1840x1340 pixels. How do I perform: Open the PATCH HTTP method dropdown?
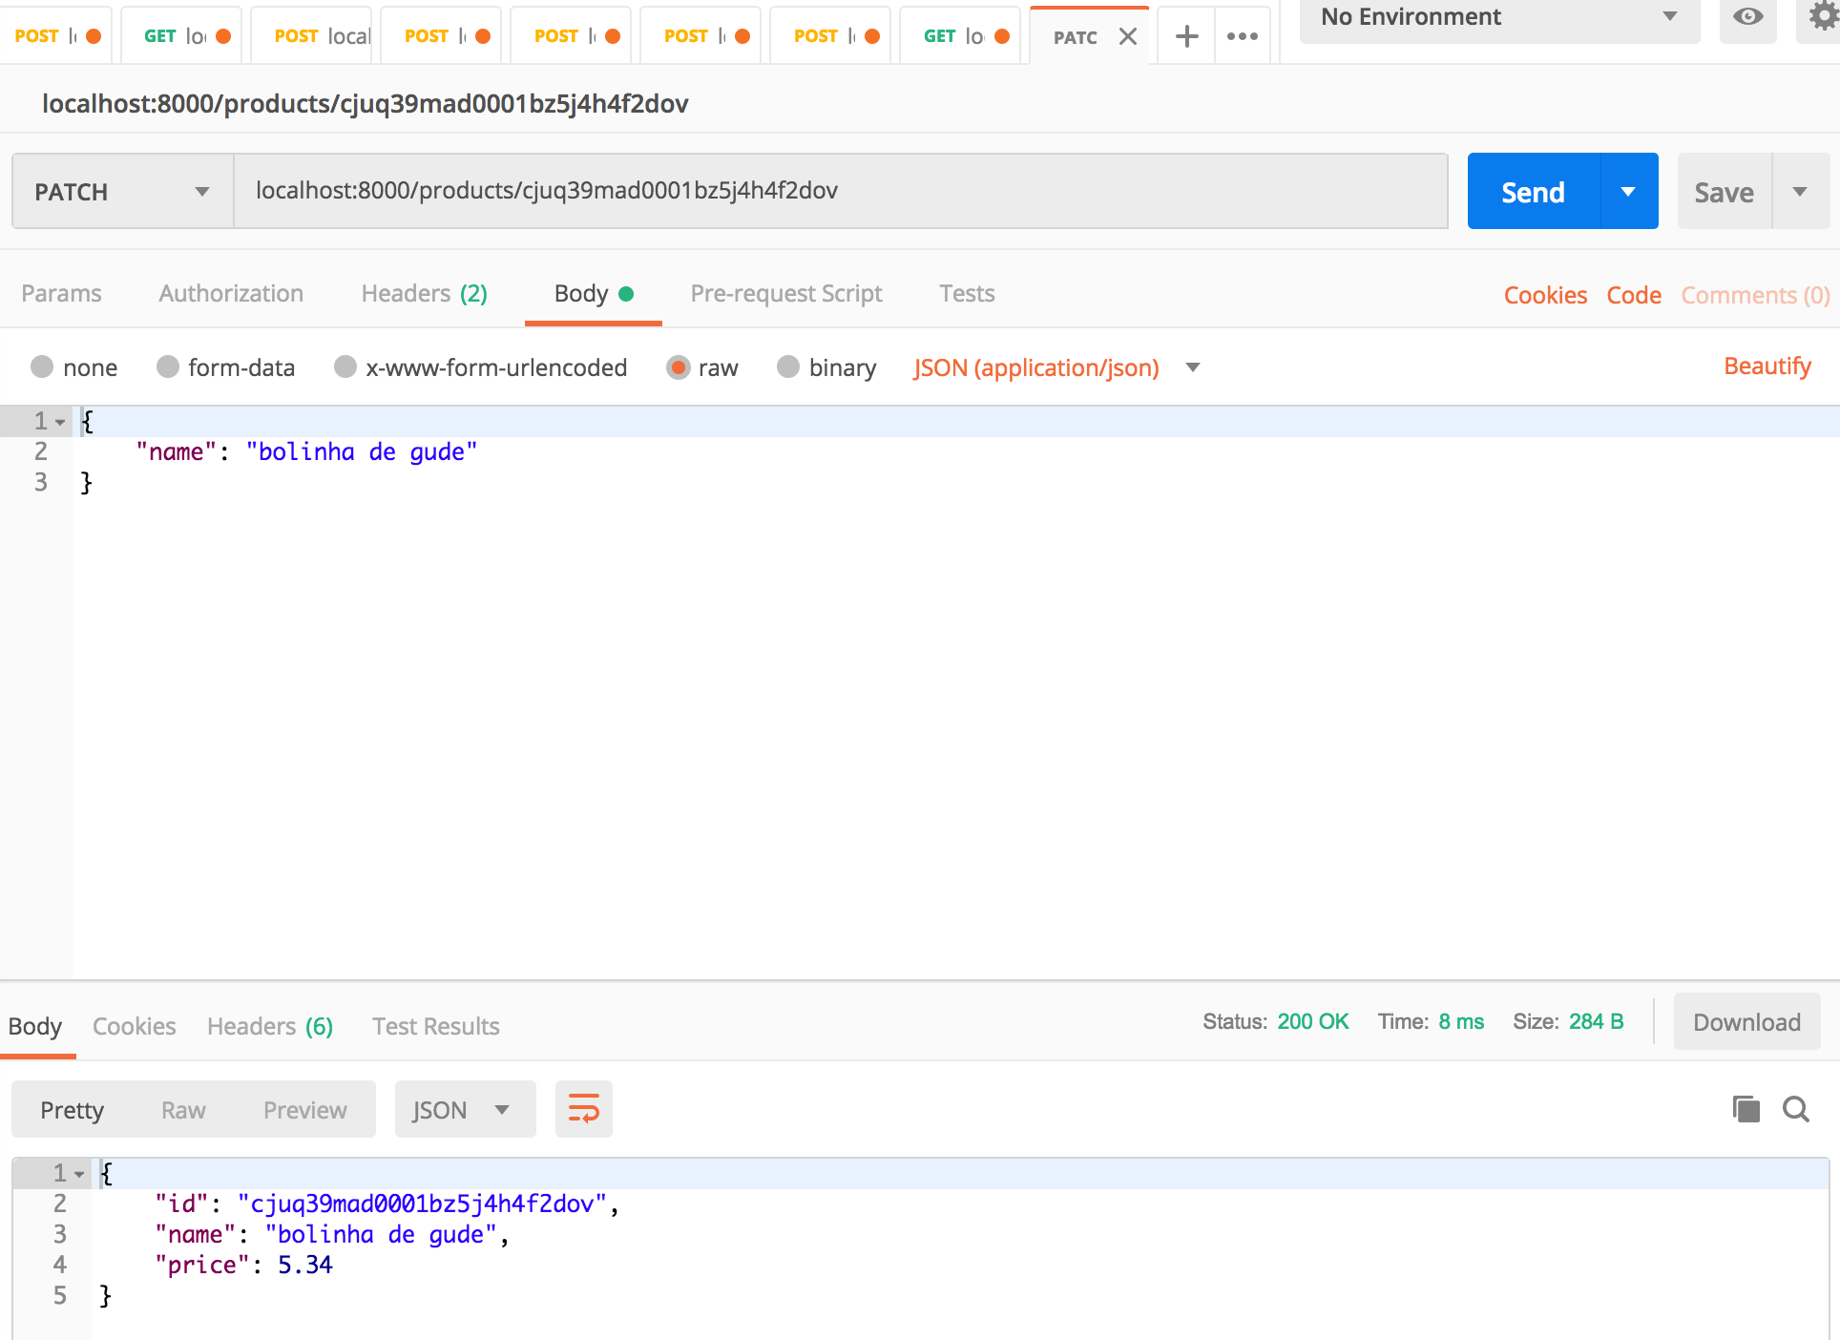click(x=122, y=192)
